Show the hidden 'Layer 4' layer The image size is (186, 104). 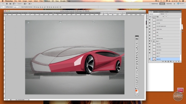(150, 56)
